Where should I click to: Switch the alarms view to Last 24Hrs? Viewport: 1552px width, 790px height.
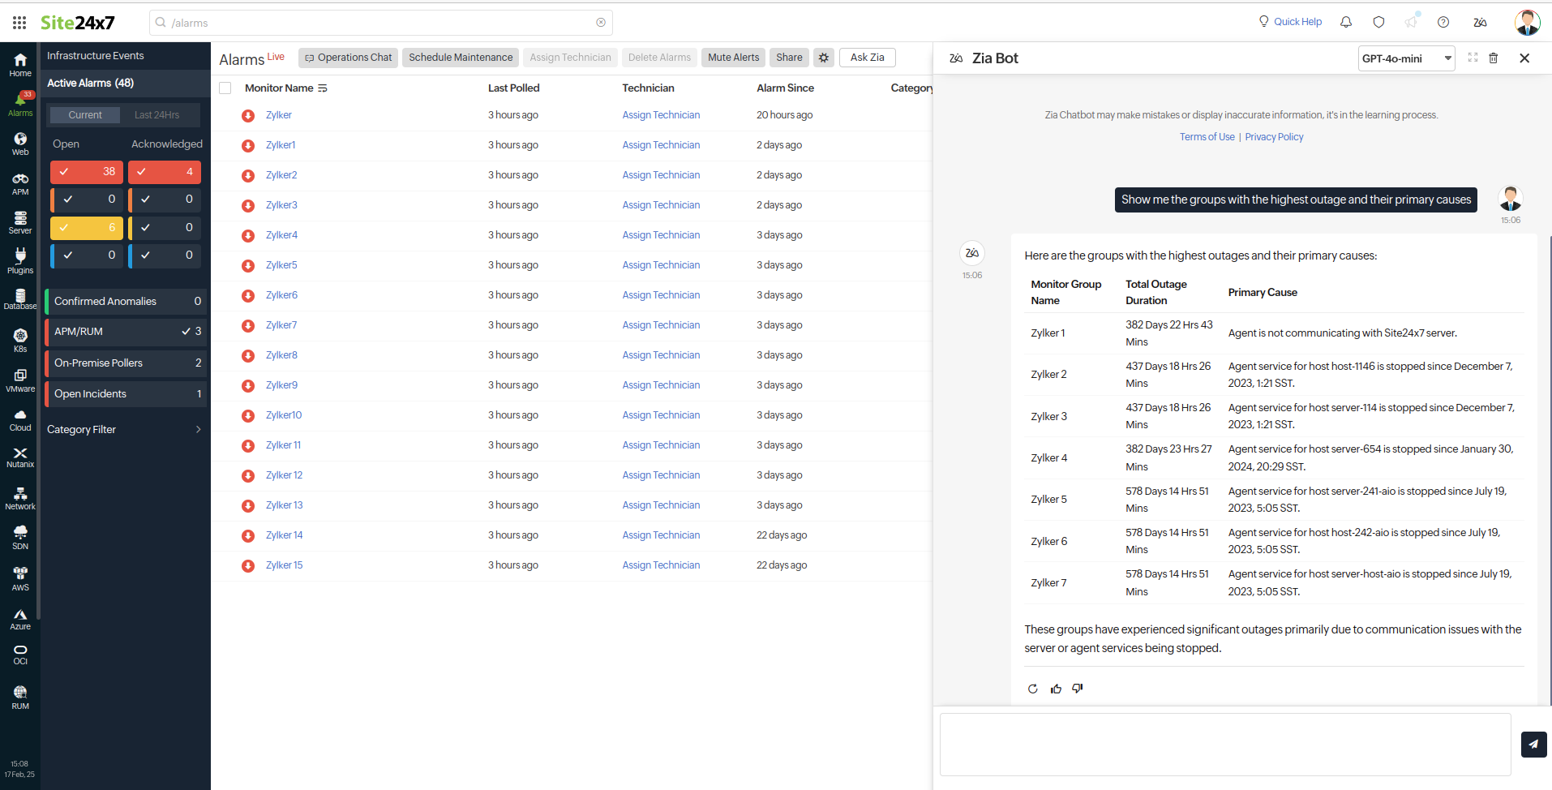coord(156,114)
